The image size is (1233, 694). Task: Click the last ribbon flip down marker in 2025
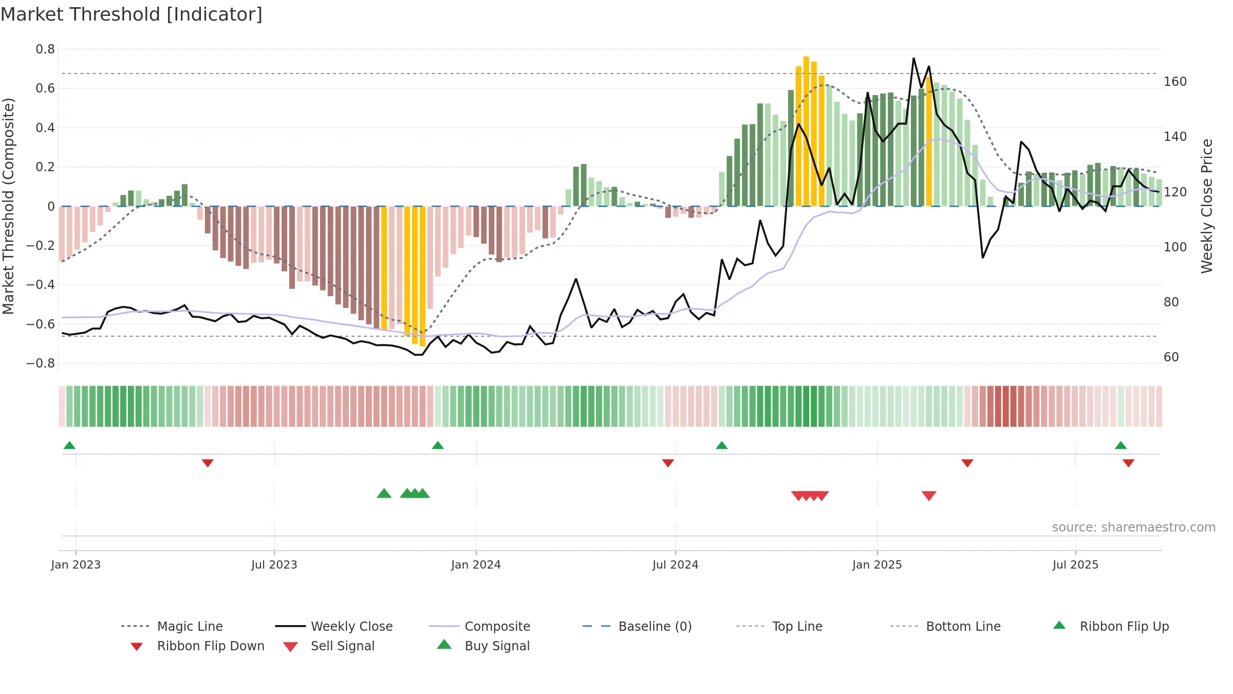point(1129,463)
